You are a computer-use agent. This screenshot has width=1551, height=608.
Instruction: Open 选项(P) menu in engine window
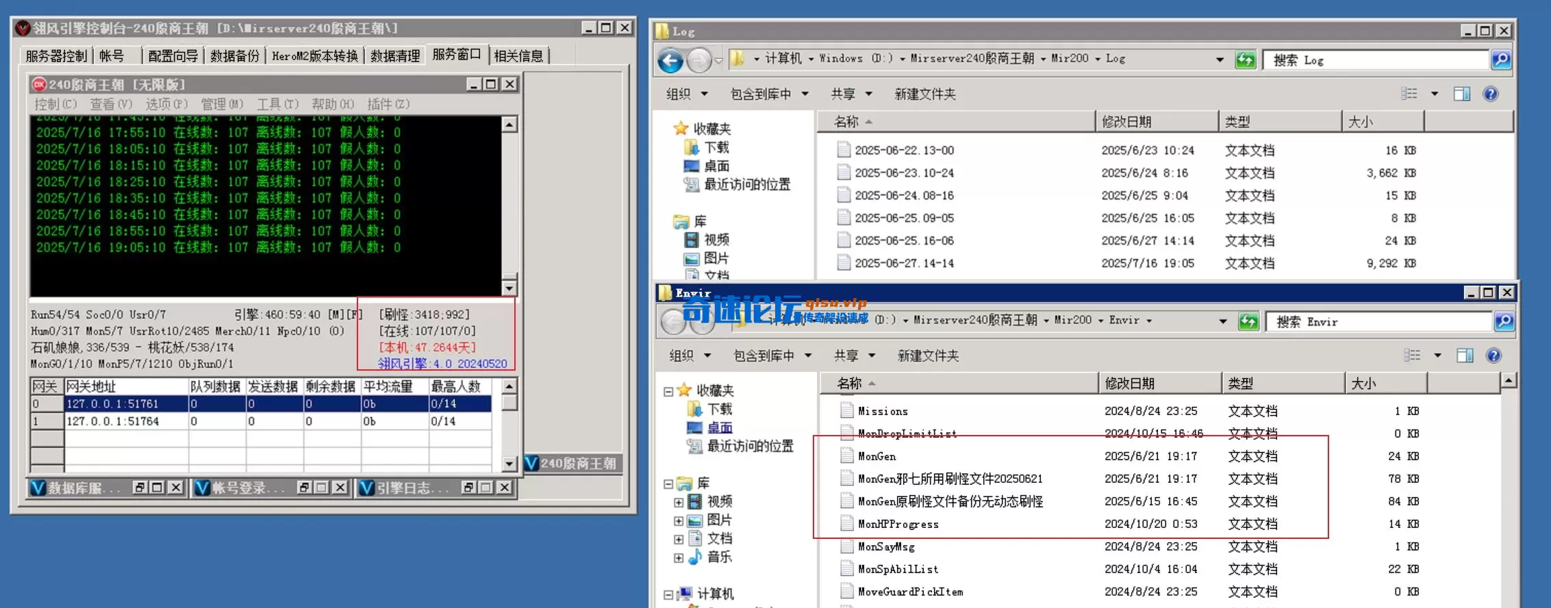point(166,104)
